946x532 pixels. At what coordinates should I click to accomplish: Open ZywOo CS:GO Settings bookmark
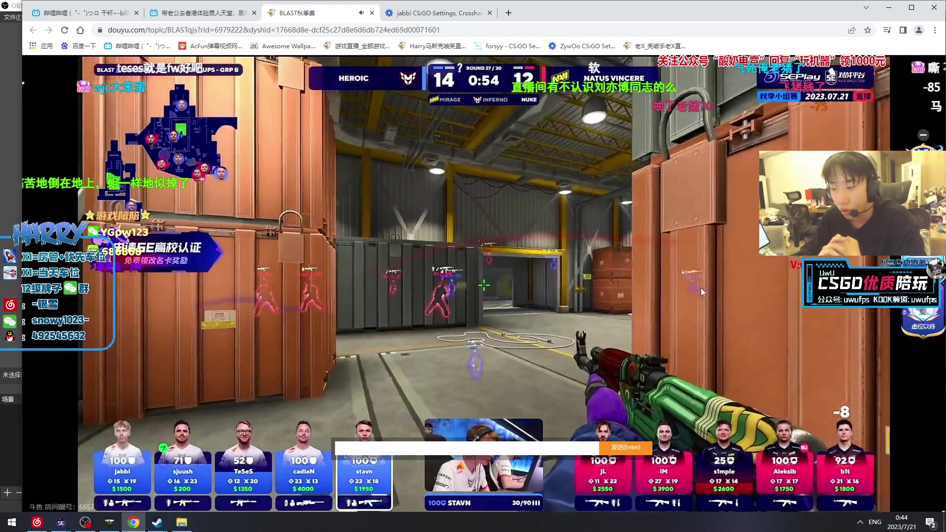pos(582,46)
